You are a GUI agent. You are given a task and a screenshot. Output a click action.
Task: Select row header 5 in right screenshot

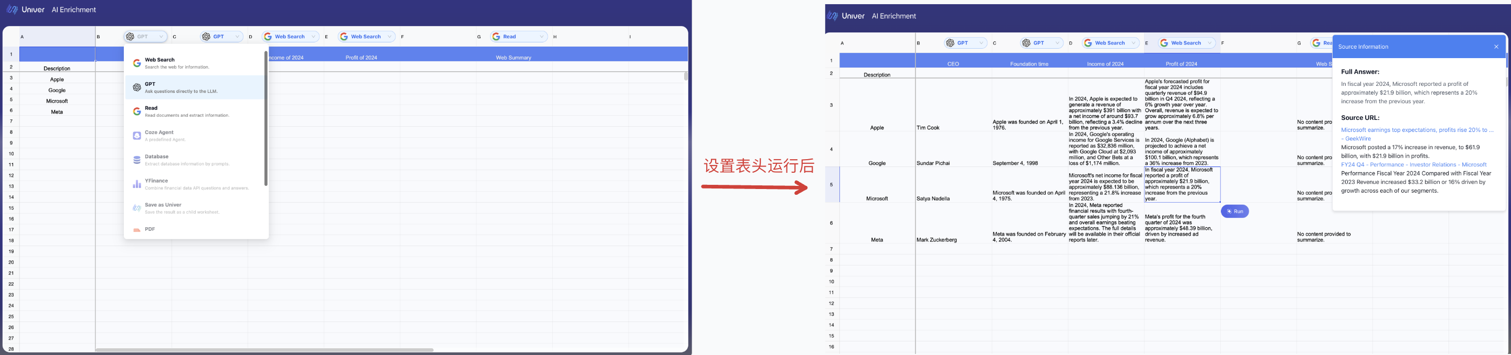831,185
